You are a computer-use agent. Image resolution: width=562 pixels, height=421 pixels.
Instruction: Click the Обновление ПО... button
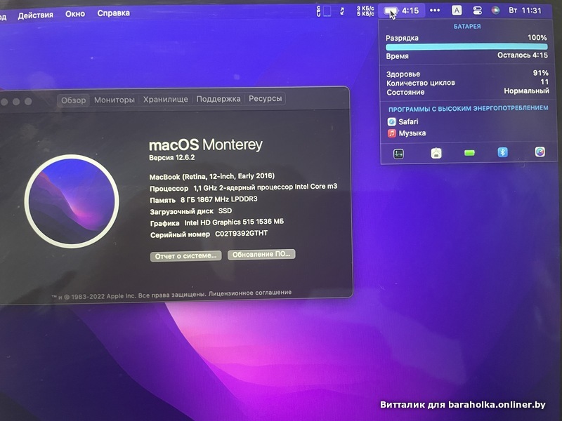click(x=261, y=255)
